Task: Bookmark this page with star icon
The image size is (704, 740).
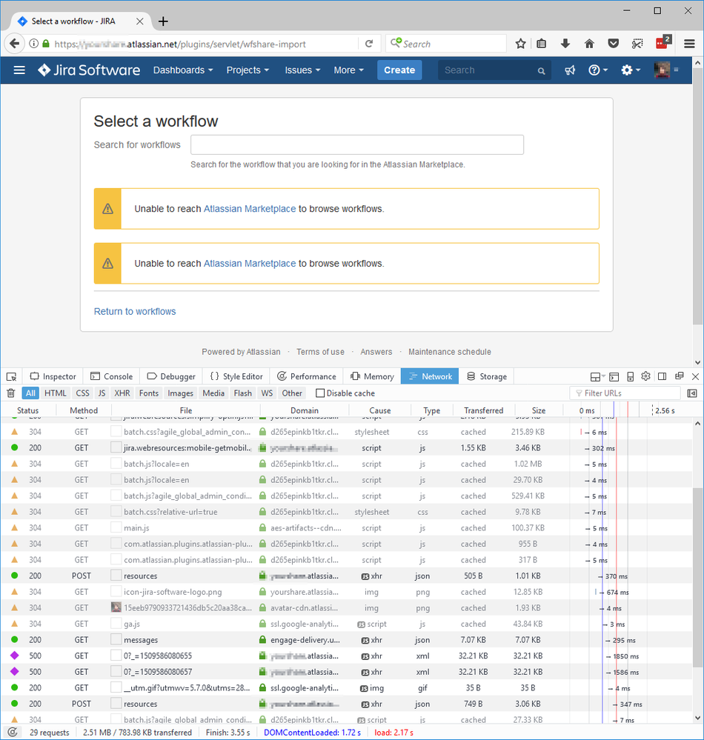Action: pos(520,44)
